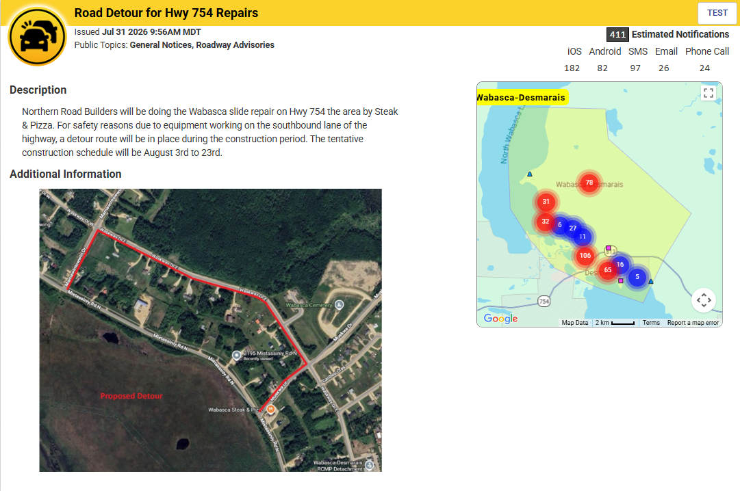Click the TEST button
Screen dimensions: 740x491
717,13
